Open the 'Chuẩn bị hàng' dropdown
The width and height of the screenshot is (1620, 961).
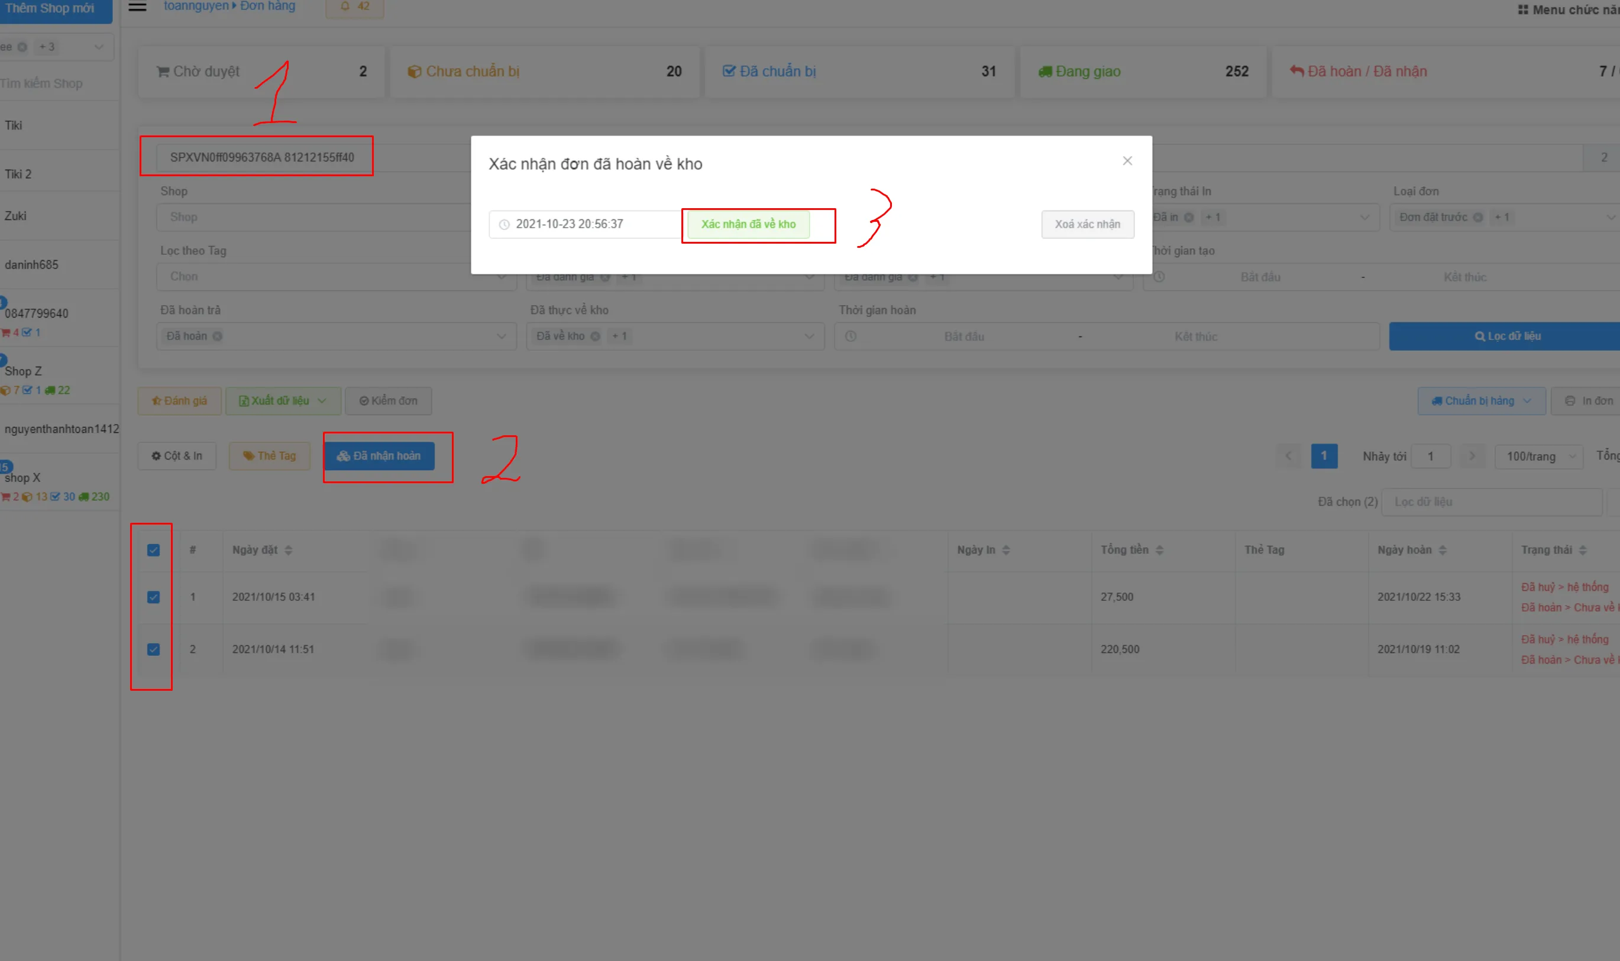click(1482, 401)
